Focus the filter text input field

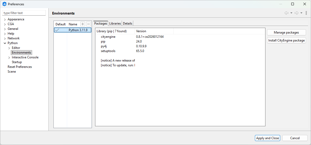pyautogui.click(x=24, y=13)
